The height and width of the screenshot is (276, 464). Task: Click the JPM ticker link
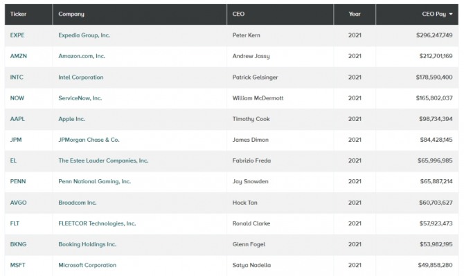click(16, 140)
